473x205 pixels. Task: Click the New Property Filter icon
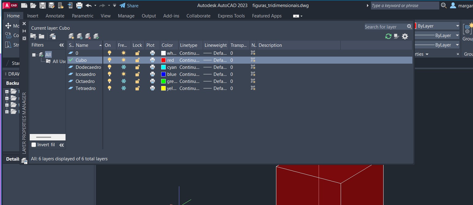point(33,36)
